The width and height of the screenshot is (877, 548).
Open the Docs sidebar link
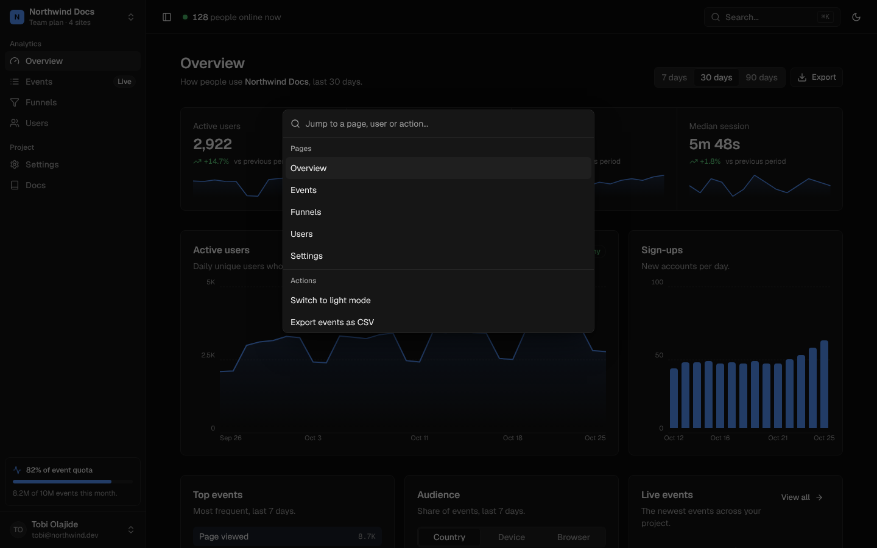(72, 185)
